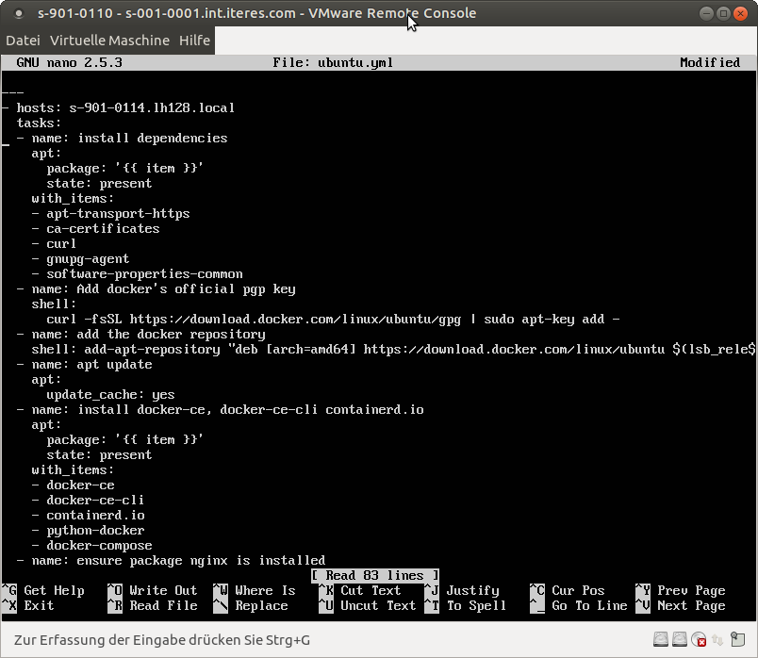Click the '- containerd.io' list item
The width and height of the screenshot is (758, 658).
pos(88,515)
